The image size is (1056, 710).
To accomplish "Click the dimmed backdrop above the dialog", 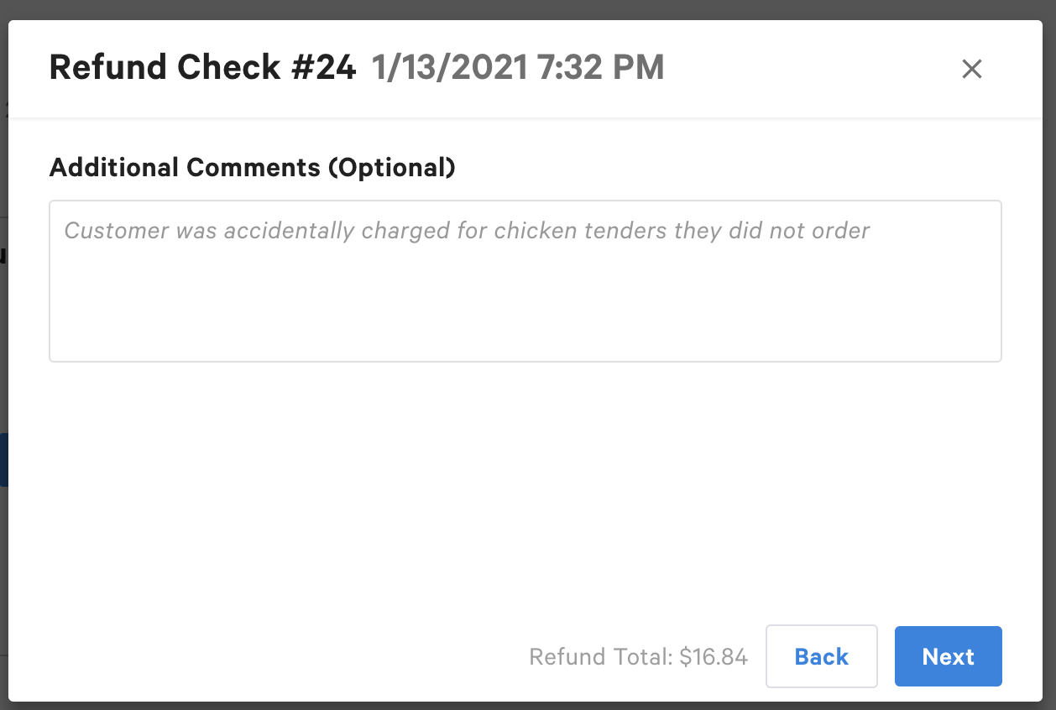I will pos(528,9).
